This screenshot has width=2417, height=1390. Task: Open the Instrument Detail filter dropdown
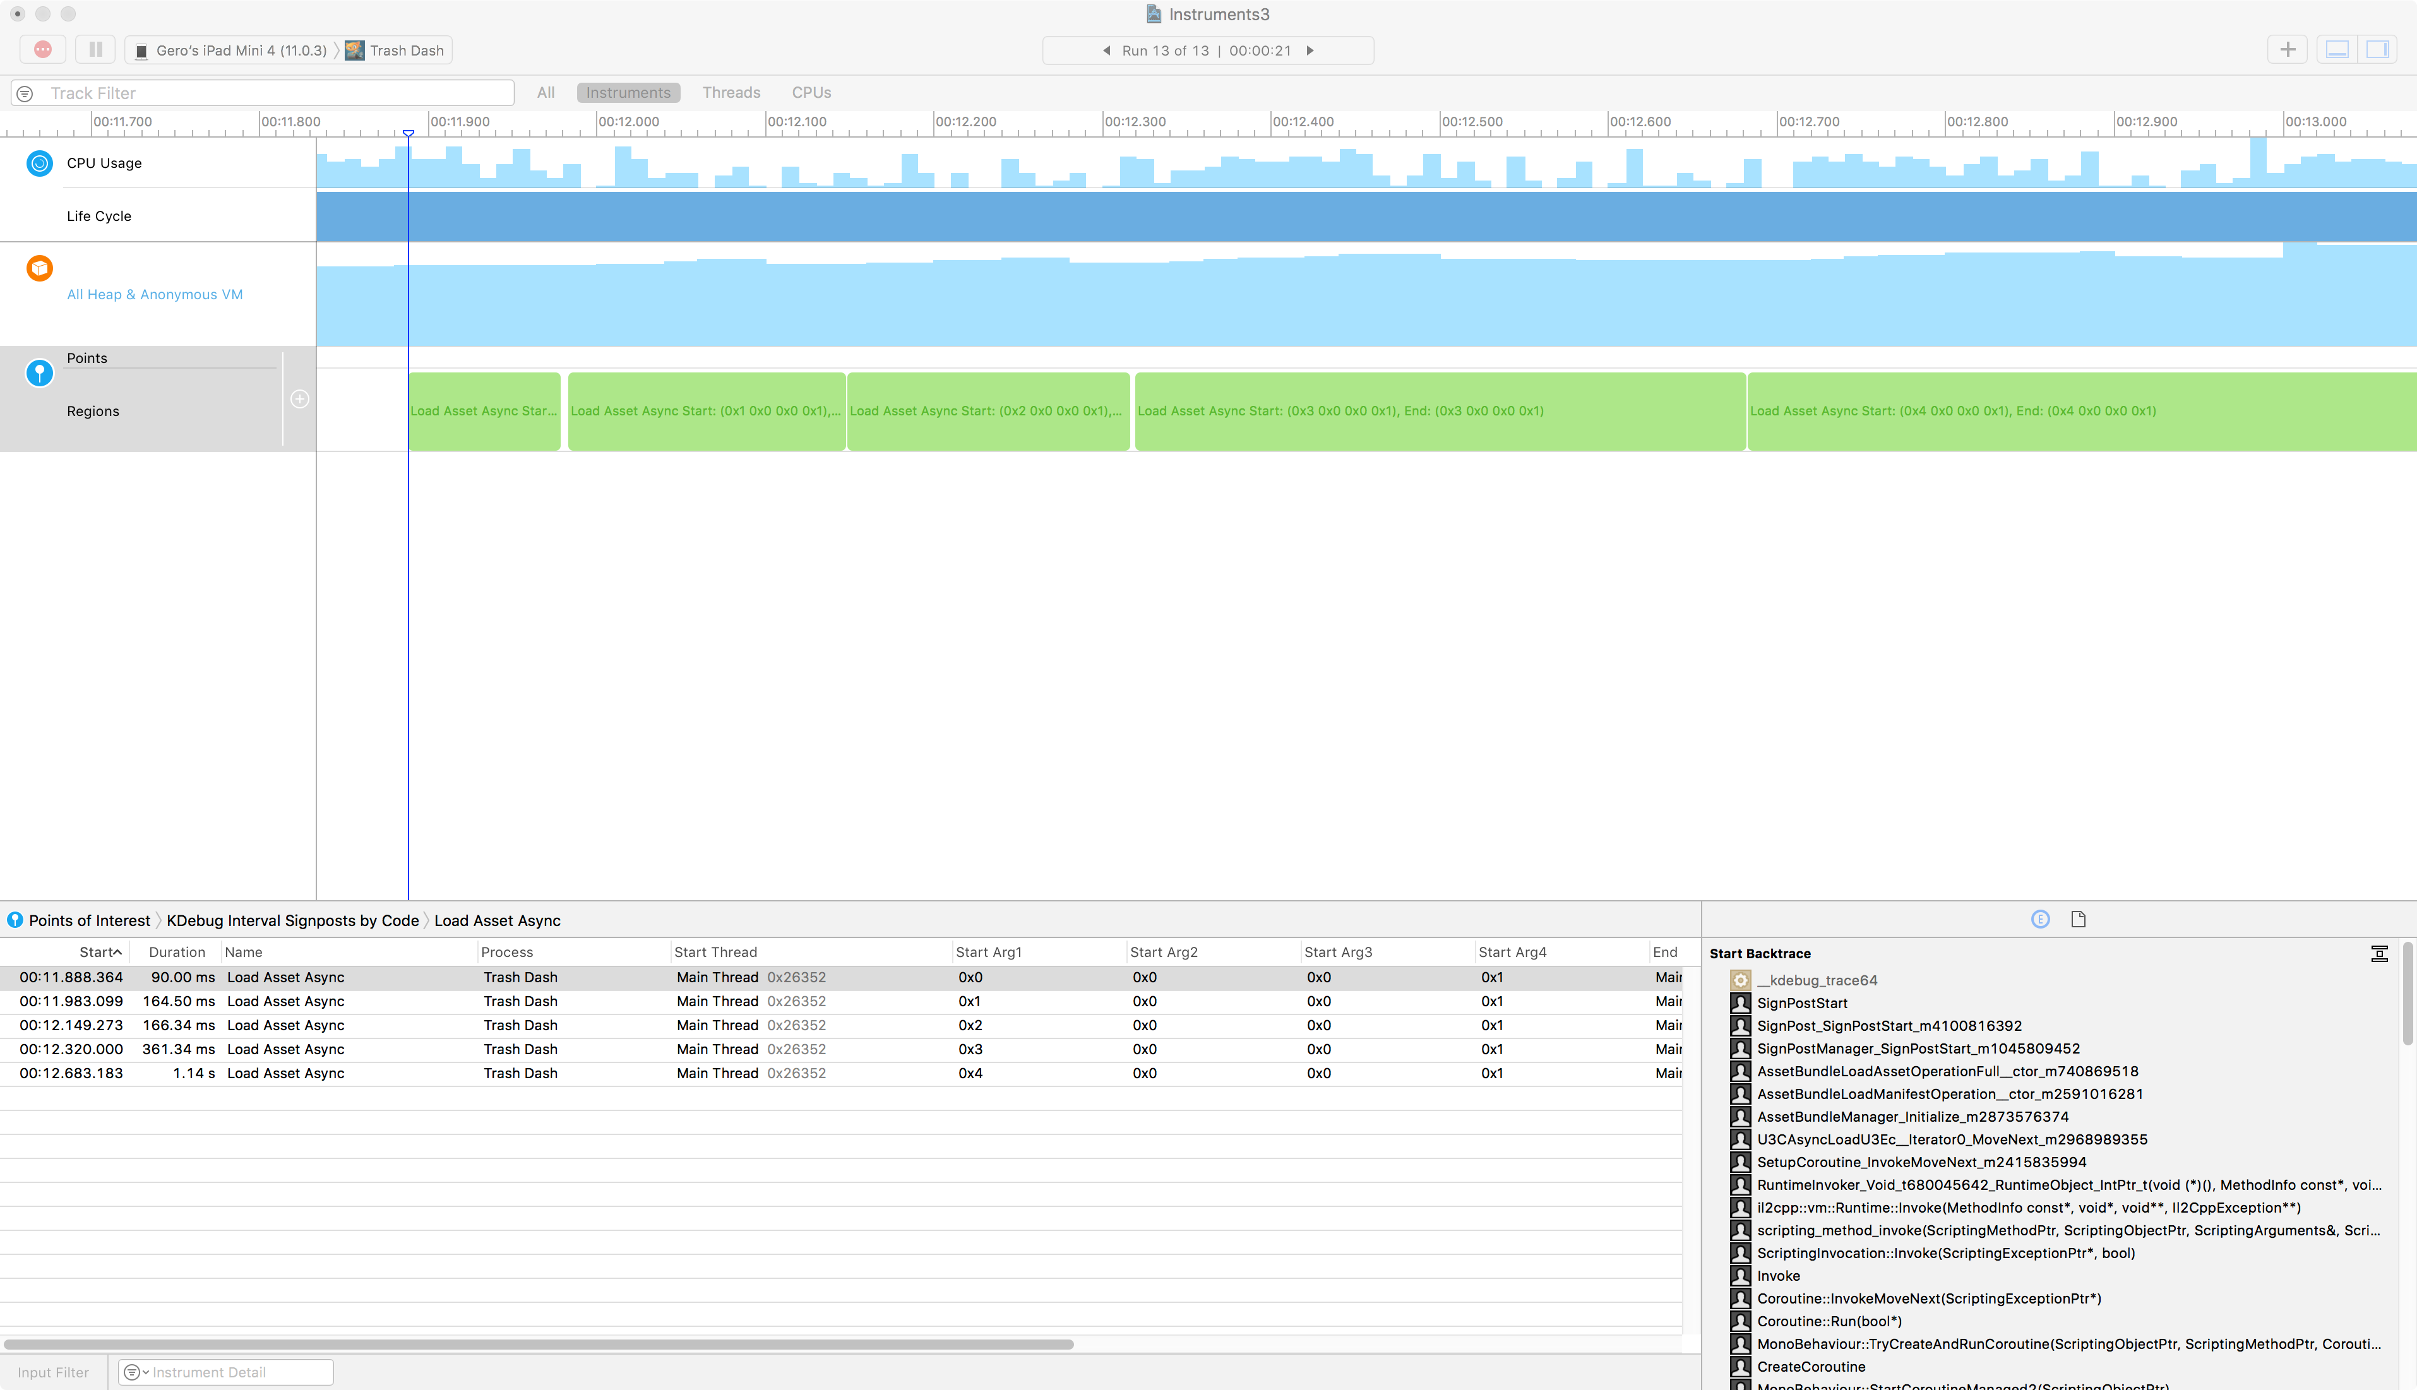pos(136,1372)
